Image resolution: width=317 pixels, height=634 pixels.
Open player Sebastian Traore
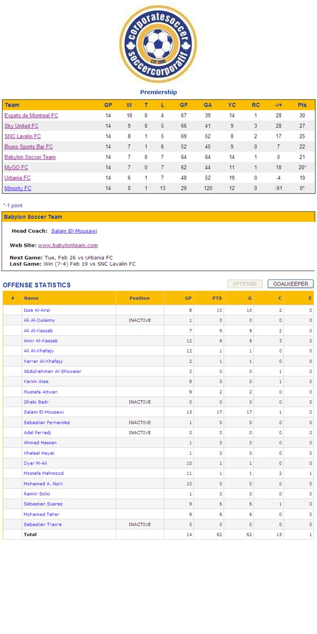(x=42, y=525)
